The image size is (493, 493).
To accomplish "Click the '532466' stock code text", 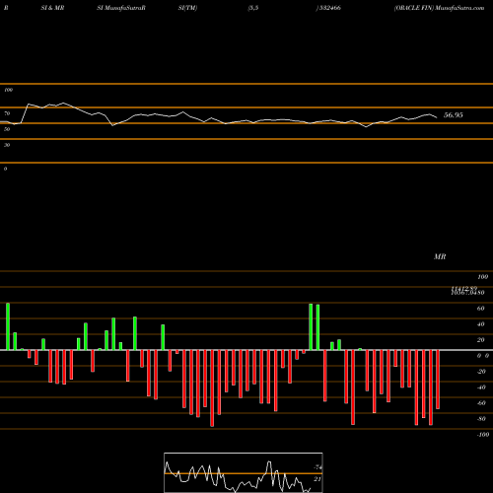I will pyautogui.click(x=329, y=8).
